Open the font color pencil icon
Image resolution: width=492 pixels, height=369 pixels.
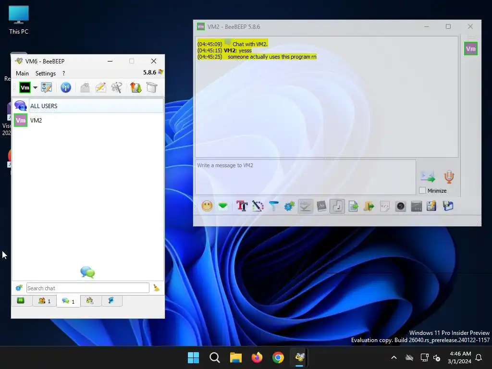pos(258,206)
